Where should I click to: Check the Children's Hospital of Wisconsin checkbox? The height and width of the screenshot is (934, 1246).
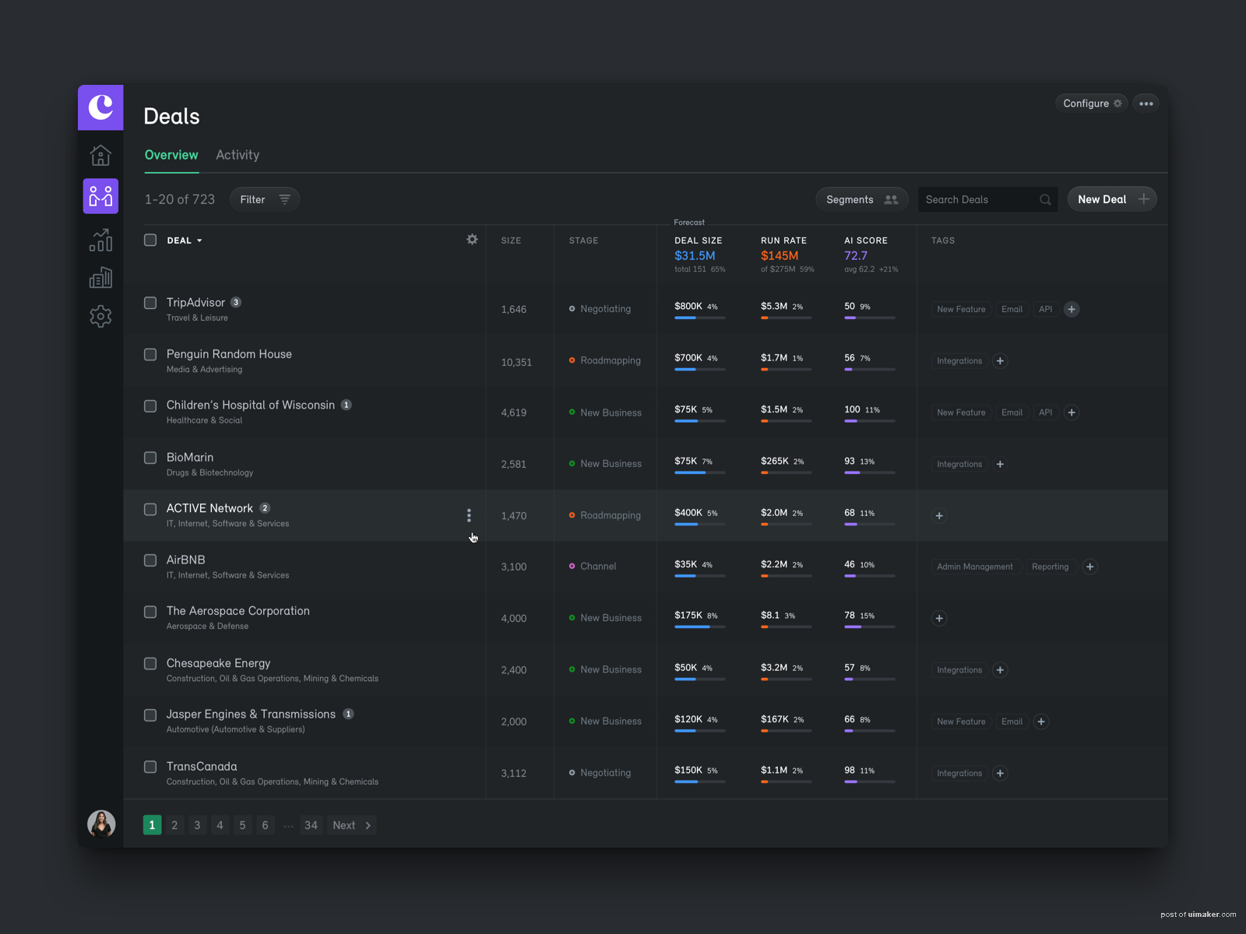point(150,406)
